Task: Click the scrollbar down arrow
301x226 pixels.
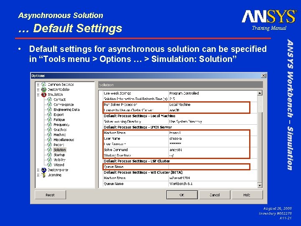Action: [260, 185]
